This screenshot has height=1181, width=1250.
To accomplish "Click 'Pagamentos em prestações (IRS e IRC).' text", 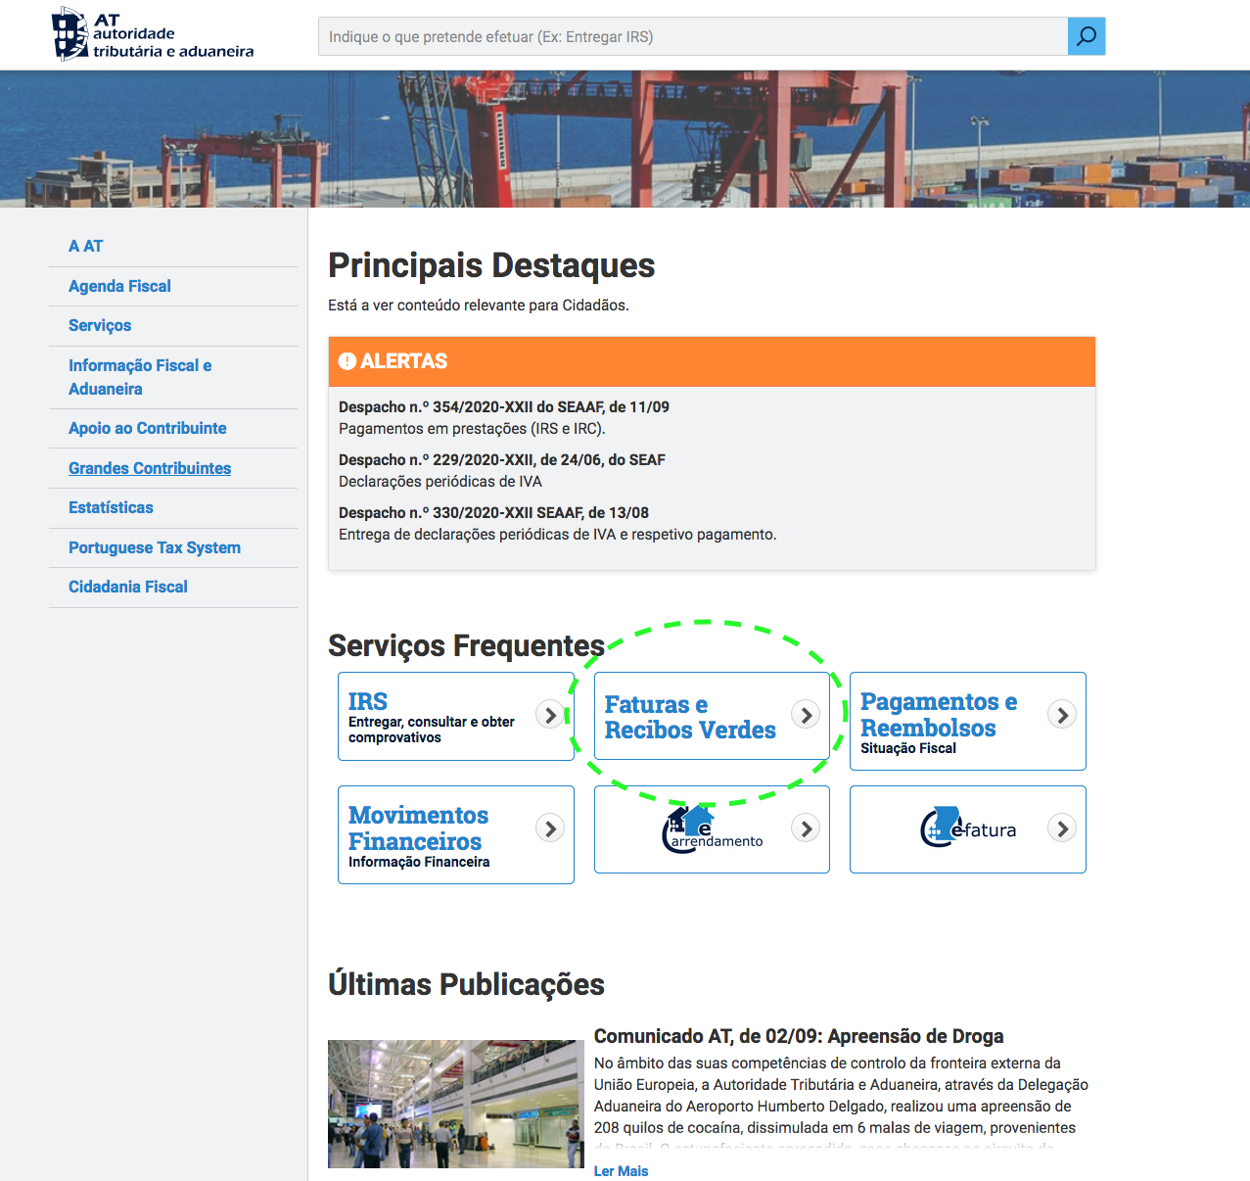I will tap(472, 428).
